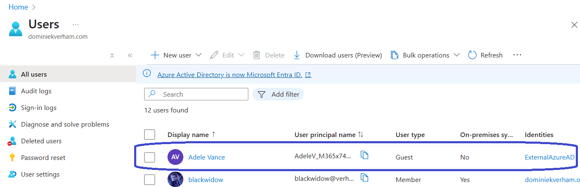Select the blackwidow row checkbox
This screenshot has height=187, width=580.
click(x=150, y=180)
